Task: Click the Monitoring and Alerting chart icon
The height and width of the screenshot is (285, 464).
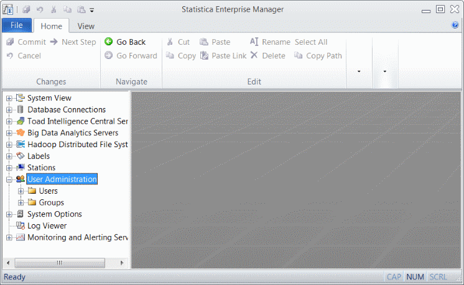Action: (x=21, y=237)
